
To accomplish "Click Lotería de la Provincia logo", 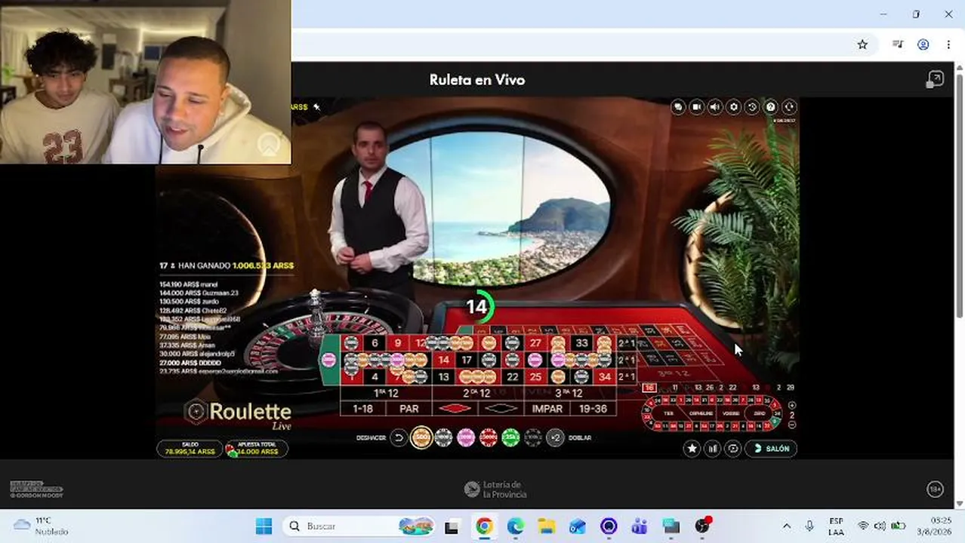I will (495, 489).
